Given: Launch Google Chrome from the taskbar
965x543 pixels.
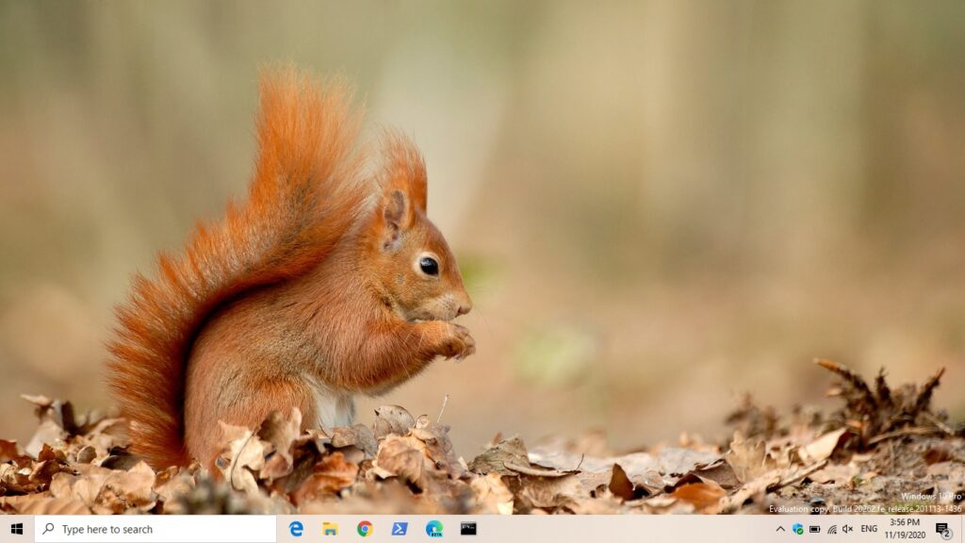Looking at the screenshot, I should 365,529.
